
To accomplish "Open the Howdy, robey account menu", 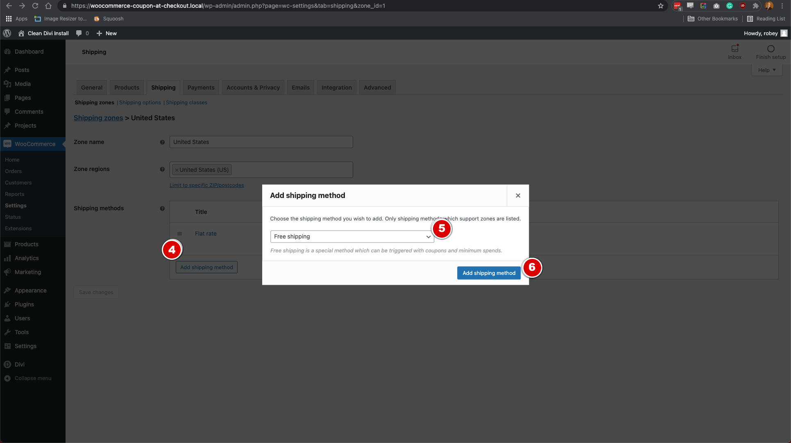I will pyautogui.click(x=765, y=33).
